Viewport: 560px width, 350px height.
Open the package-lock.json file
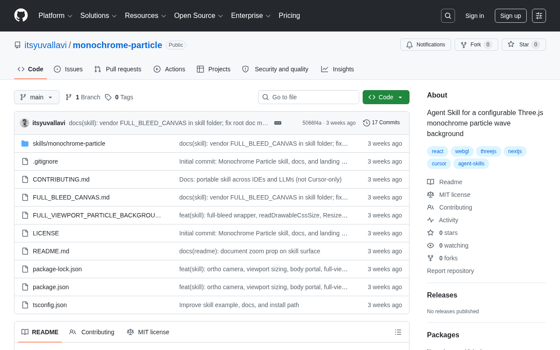point(57,269)
